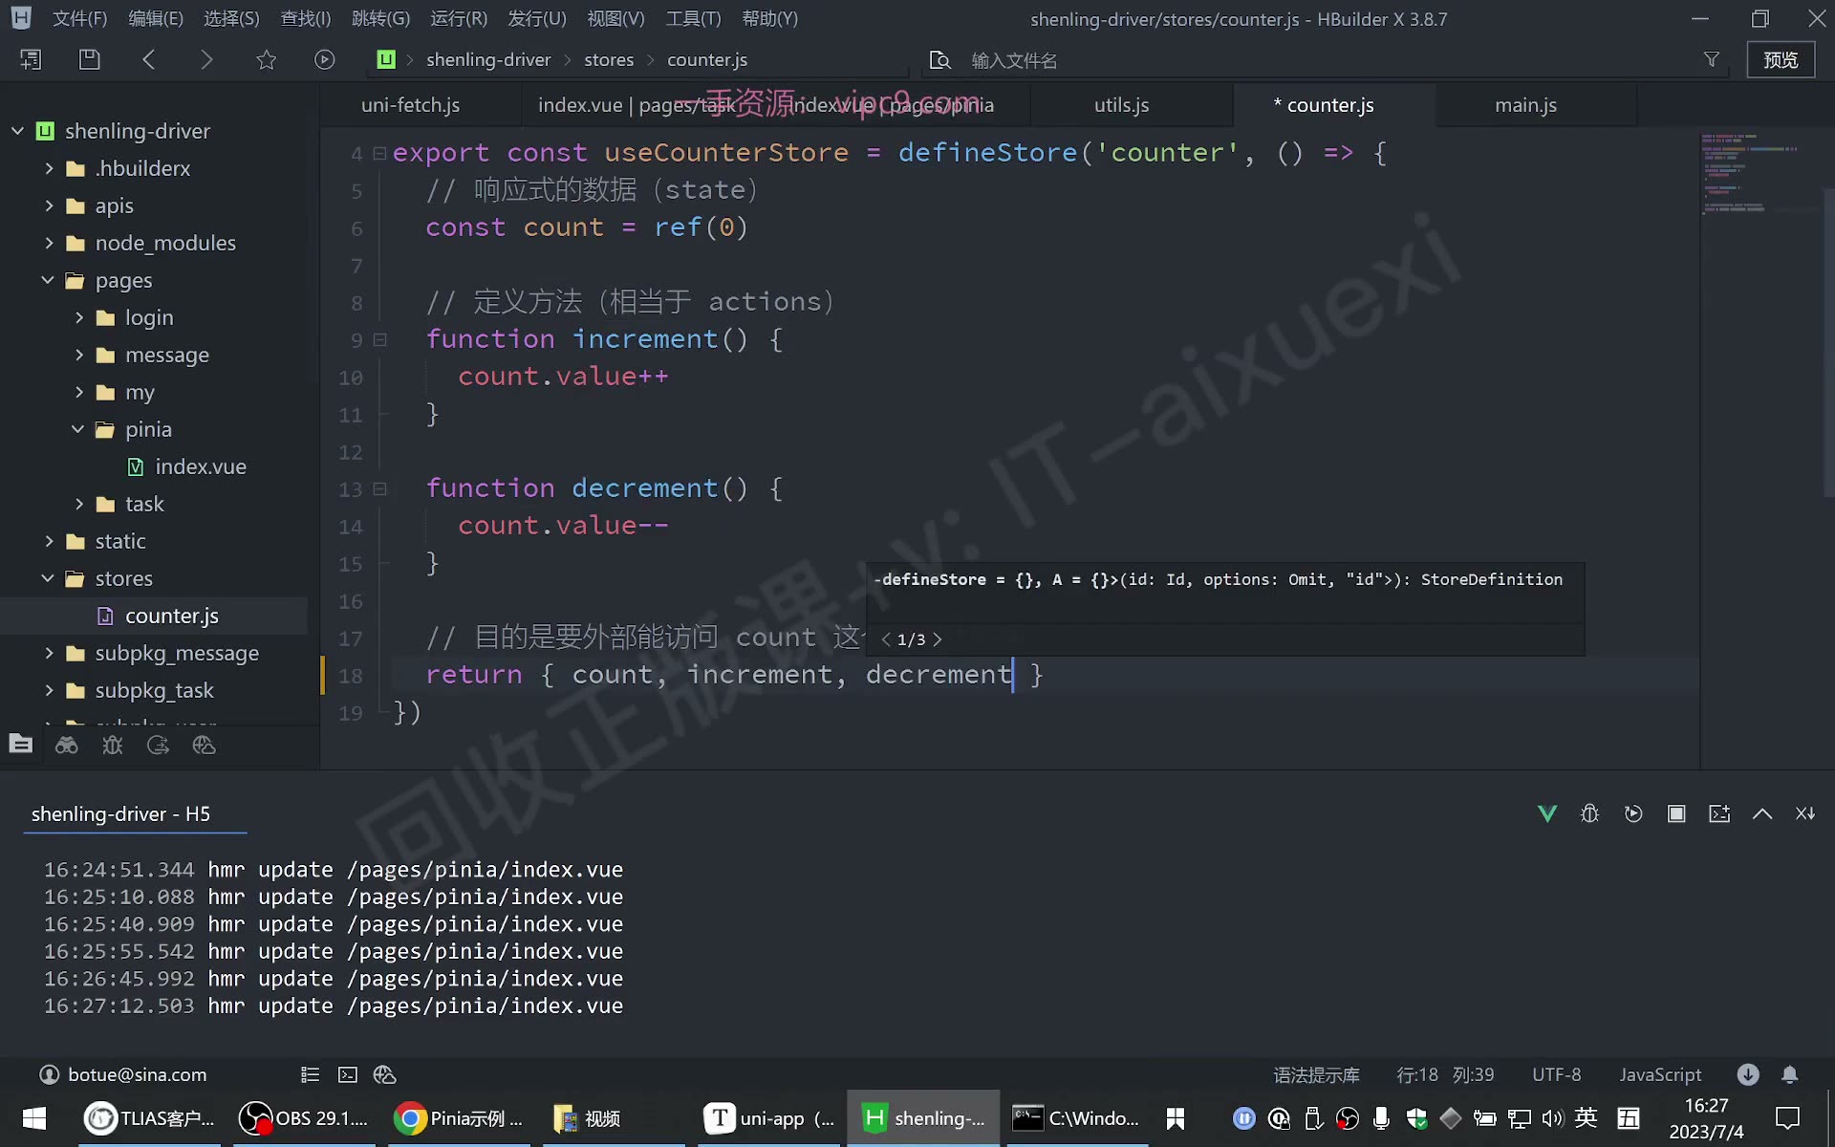Viewport: 1835px width, 1147px height.
Task: Bookmark with the star icon
Action: pyautogui.click(x=266, y=59)
